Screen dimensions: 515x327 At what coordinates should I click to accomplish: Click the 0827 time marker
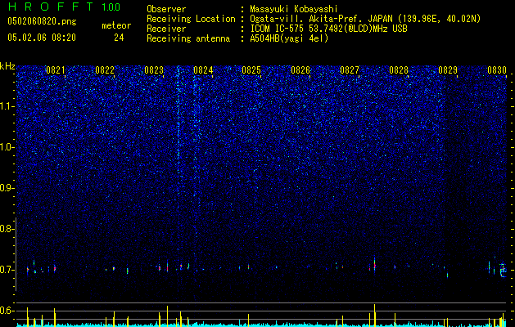(350, 70)
